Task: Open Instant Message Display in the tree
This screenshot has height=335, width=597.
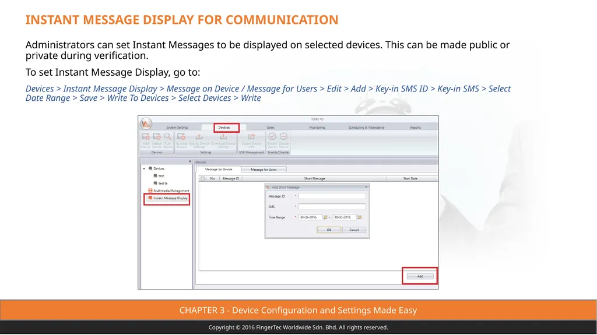Action: (x=167, y=198)
